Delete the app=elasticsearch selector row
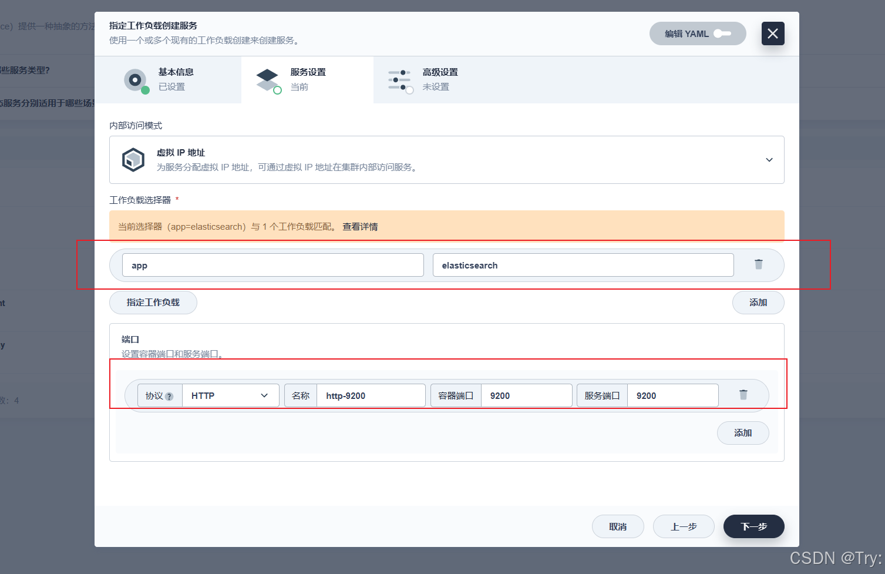 pyautogui.click(x=759, y=264)
